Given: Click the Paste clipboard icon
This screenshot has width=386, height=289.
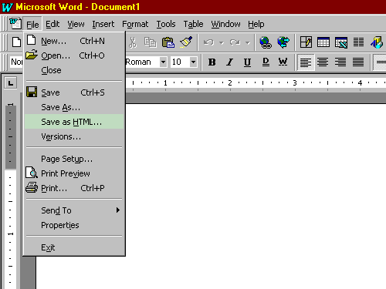Looking at the screenshot, I should (x=168, y=42).
